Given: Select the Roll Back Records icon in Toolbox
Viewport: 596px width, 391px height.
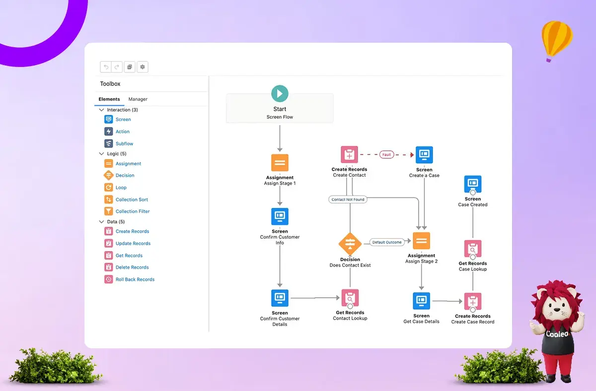Looking at the screenshot, I should point(109,279).
